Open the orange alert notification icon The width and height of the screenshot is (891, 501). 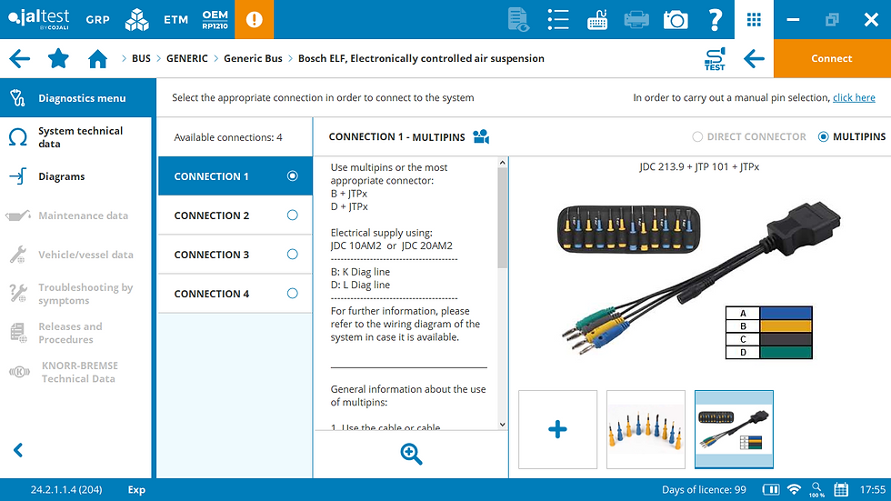pyautogui.click(x=254, y=19)
